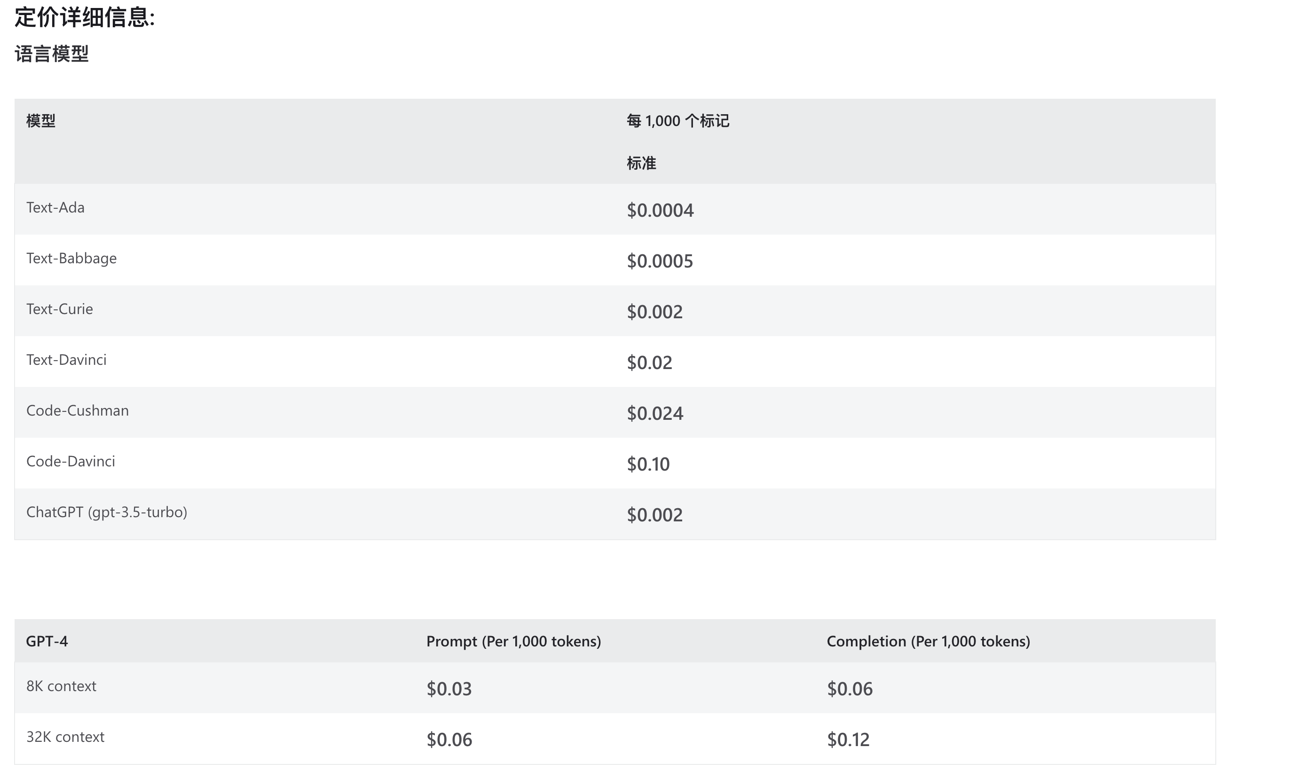Click the $0.0004 price for Text-Ada
Viewport: 1291px width, 771px height.
660,211
